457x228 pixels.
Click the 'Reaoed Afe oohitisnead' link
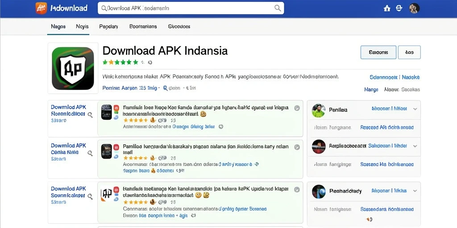387,127
